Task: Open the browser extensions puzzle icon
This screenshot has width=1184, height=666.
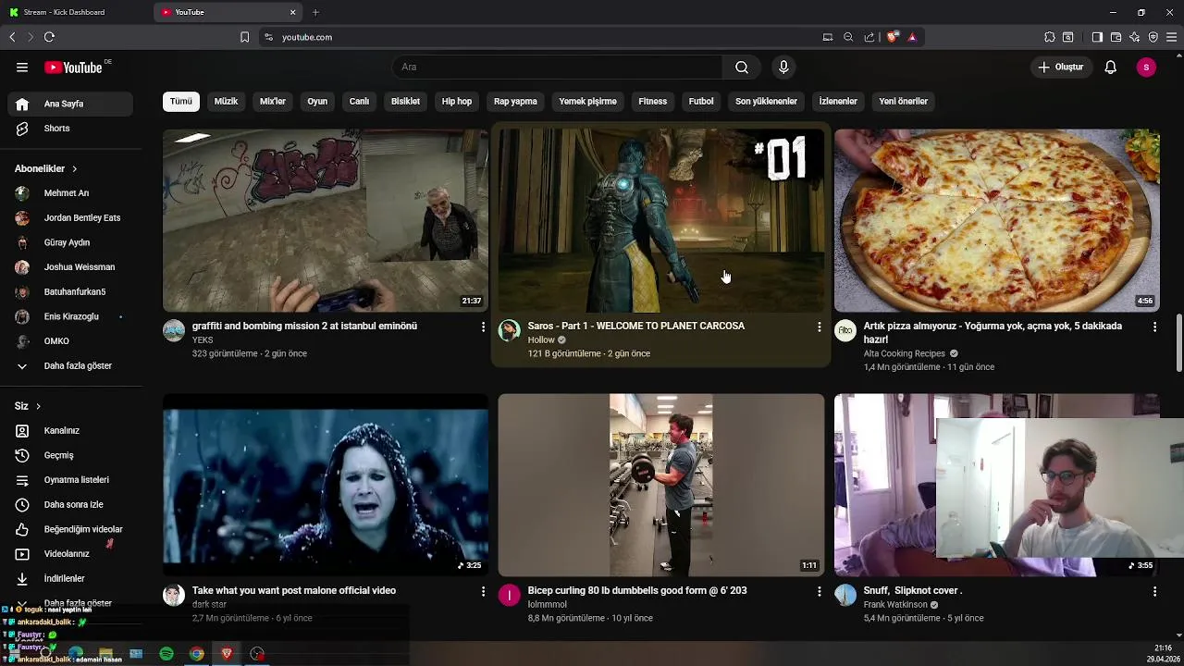Action: [x=1049, y=37]
